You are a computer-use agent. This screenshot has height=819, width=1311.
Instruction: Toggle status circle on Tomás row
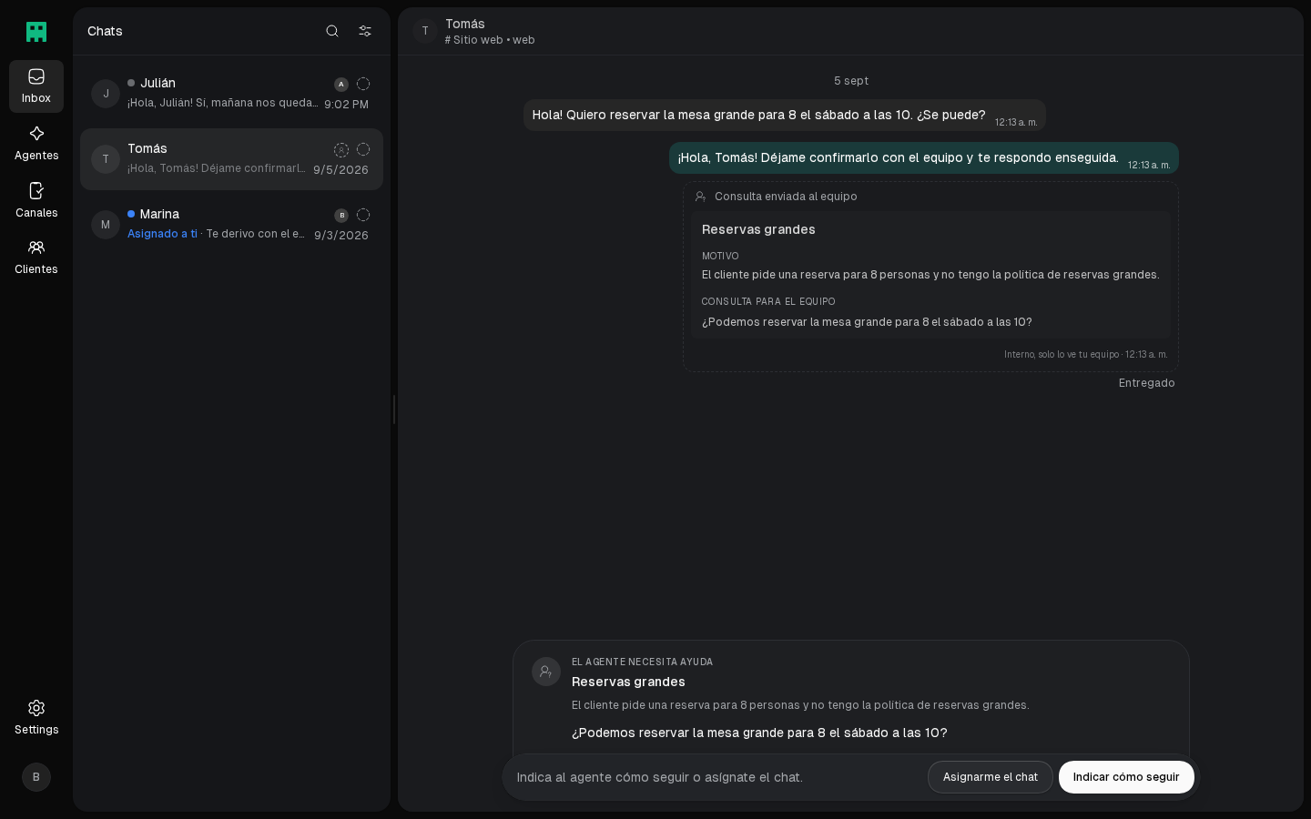point(363,149)
